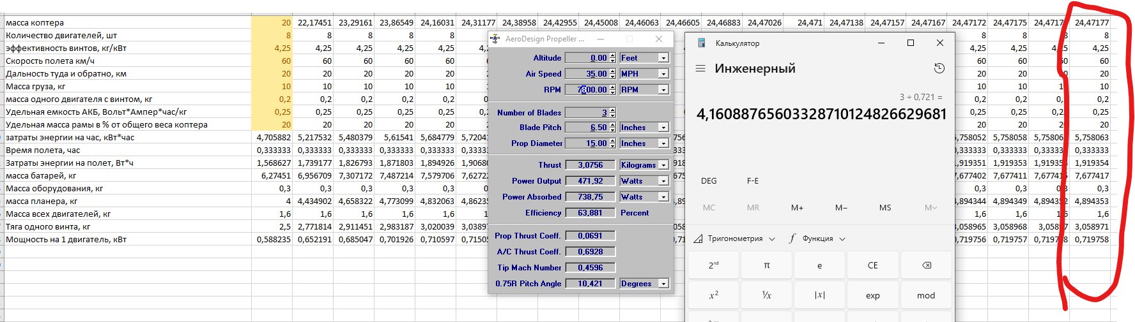
Task: Toggle the 2nd function key
Action: tap(713, 265)
